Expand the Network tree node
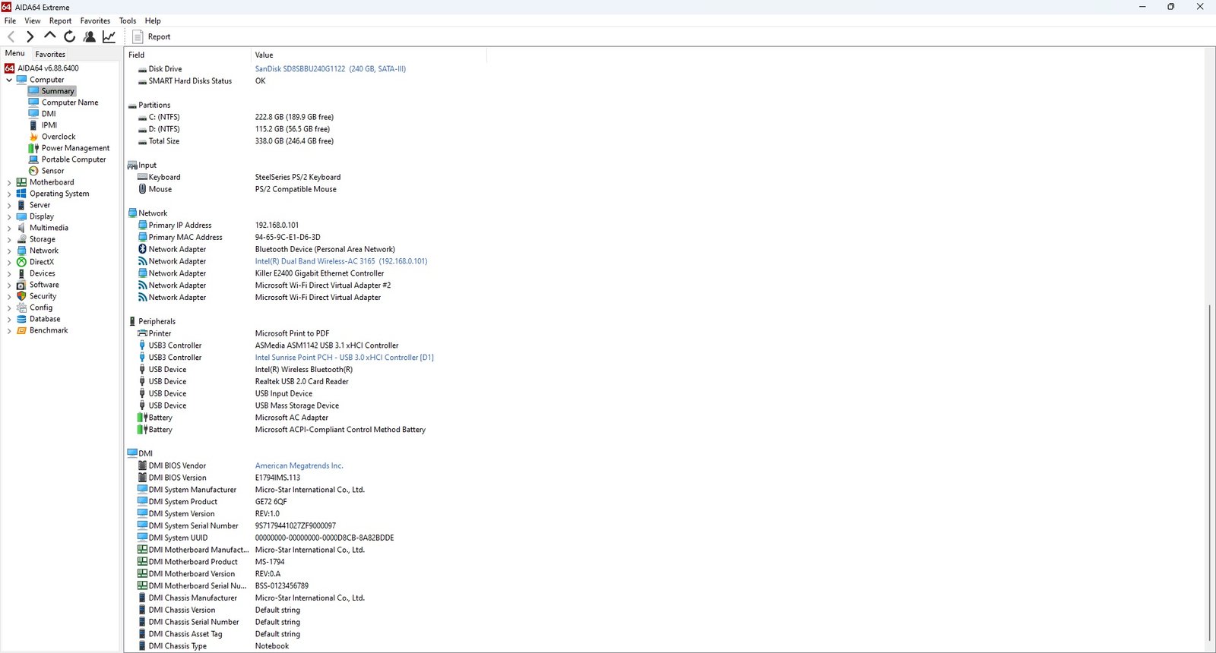 9,251
